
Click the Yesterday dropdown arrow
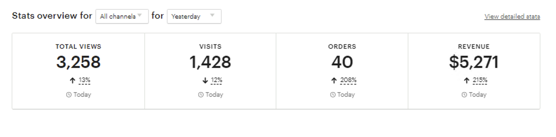(x=212, y=15)
